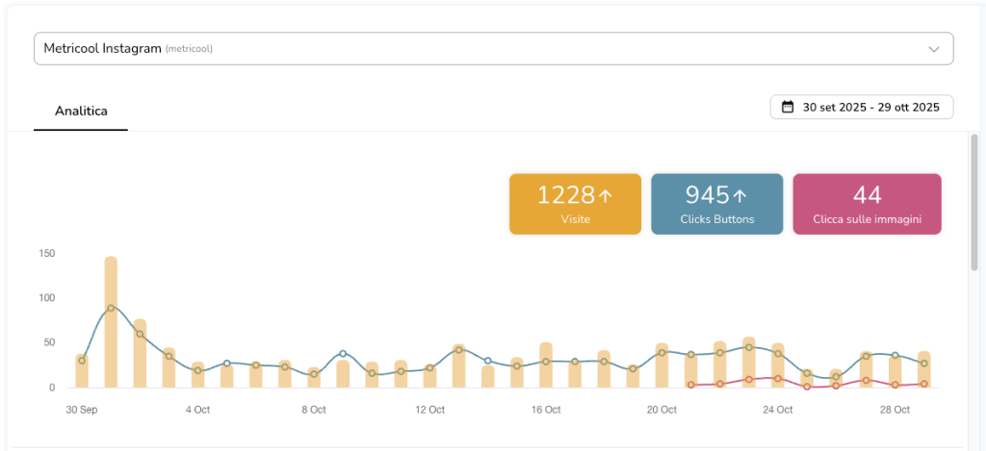Click the first orange bar at 30 Sep
986x451 pixels.
tap(82, 370)
